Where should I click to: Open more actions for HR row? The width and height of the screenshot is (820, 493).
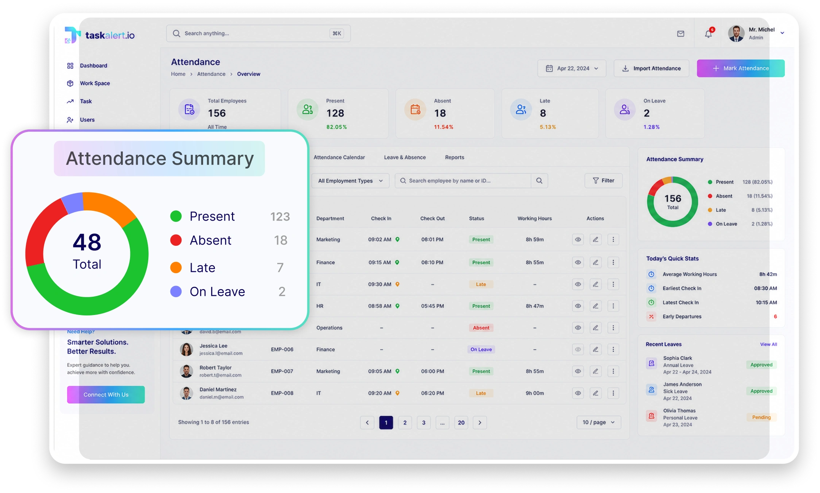click(x=613, y=306)
